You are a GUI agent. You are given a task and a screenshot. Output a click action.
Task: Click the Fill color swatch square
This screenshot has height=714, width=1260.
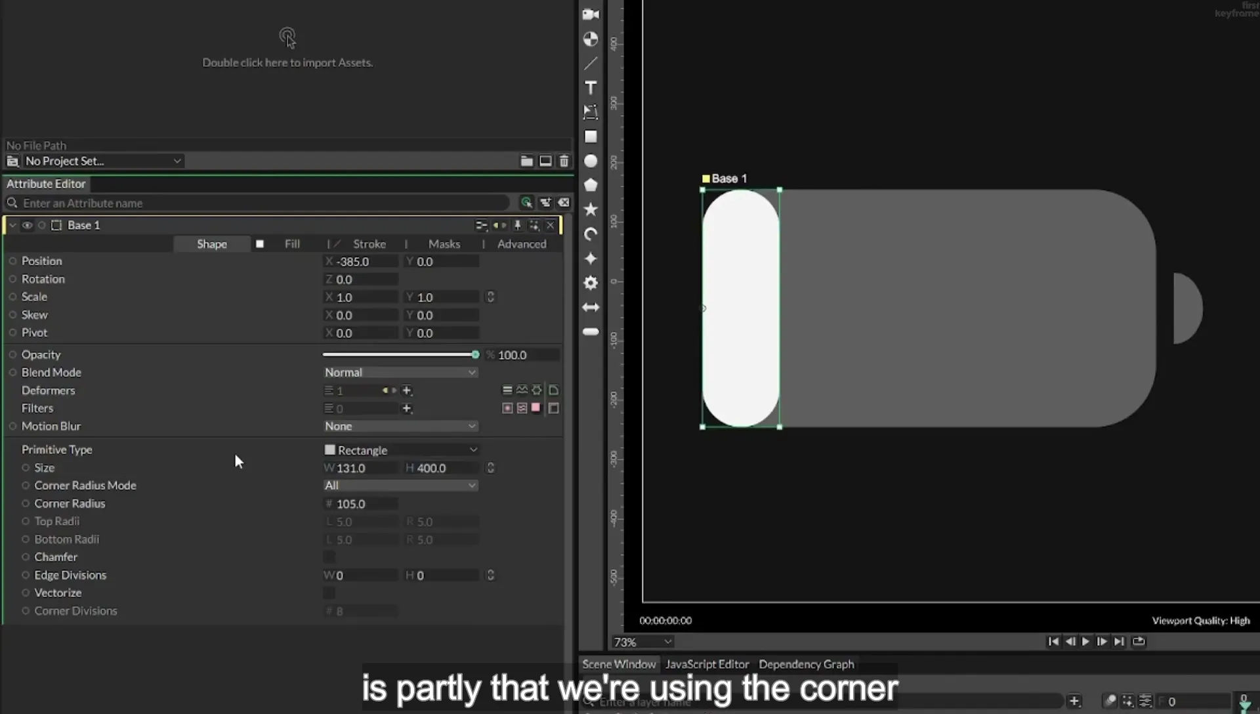(260, 244)
